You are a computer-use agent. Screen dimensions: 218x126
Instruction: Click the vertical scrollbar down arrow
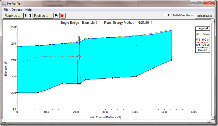point(213,118)
